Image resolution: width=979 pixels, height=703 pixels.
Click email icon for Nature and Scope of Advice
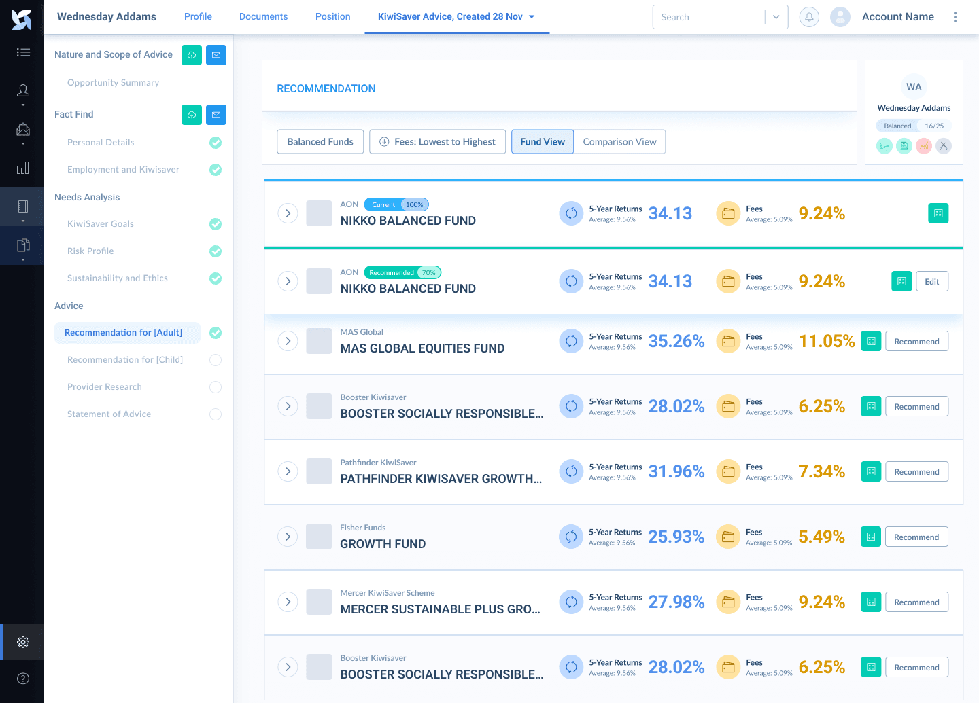(216, 55)
